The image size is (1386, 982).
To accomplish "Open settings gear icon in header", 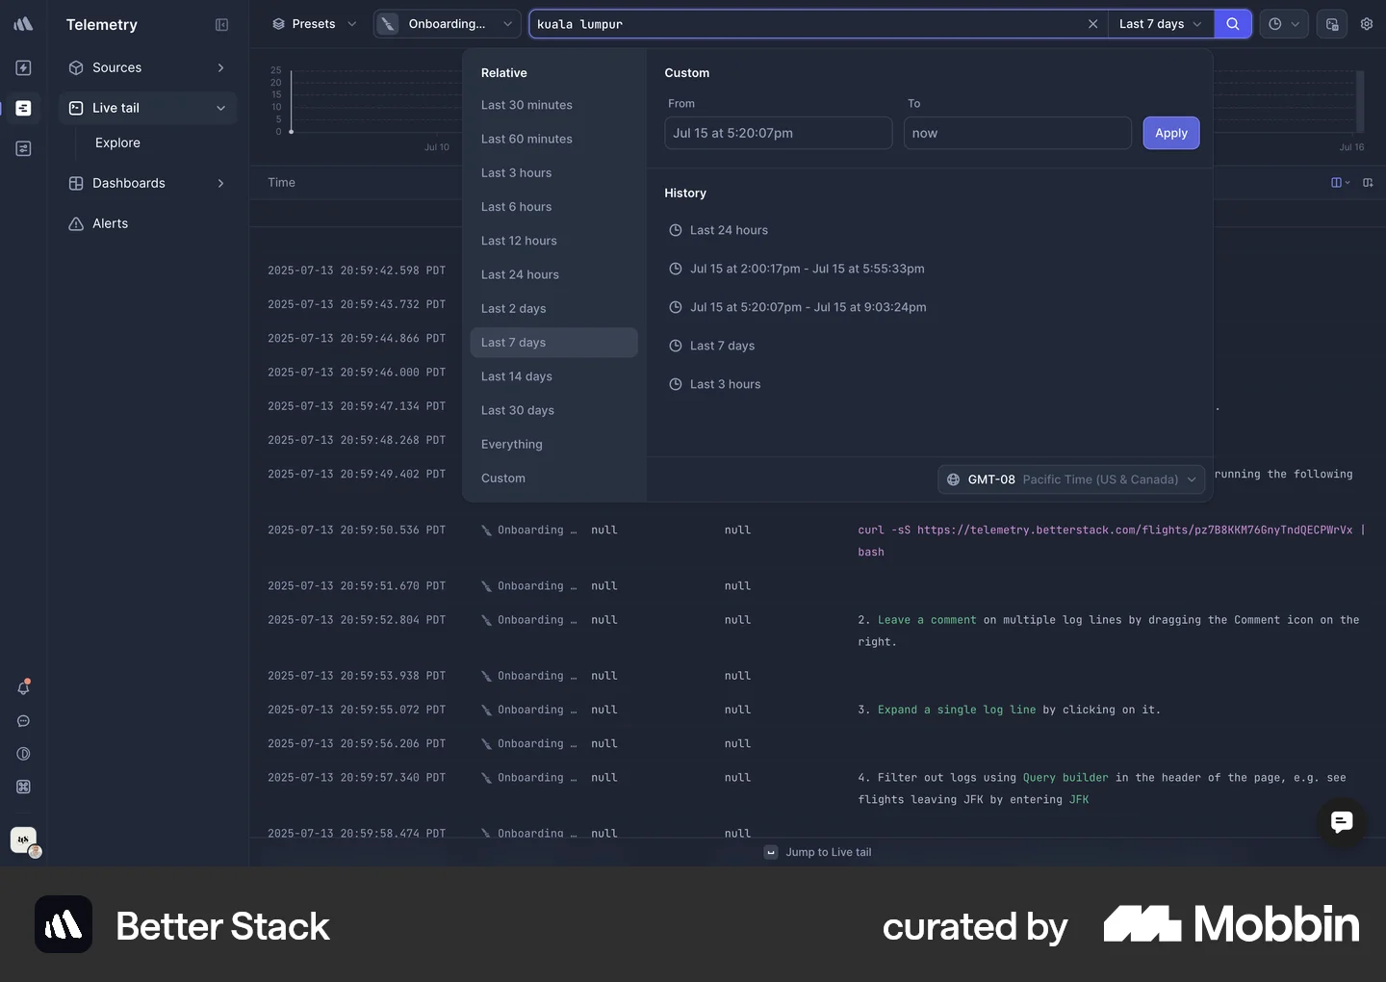I will tap(1366, 24).
